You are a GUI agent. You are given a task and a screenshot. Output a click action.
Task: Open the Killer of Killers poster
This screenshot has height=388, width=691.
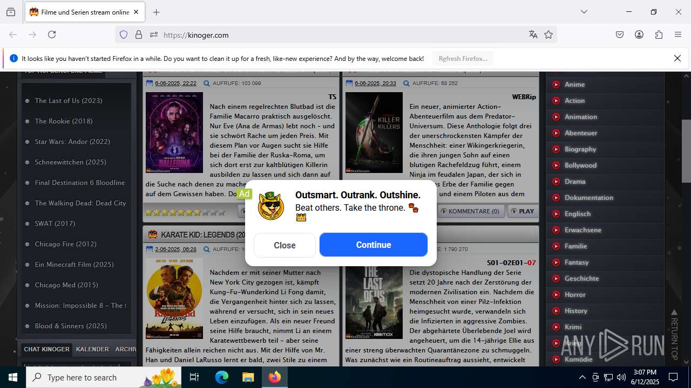[374, 133]
